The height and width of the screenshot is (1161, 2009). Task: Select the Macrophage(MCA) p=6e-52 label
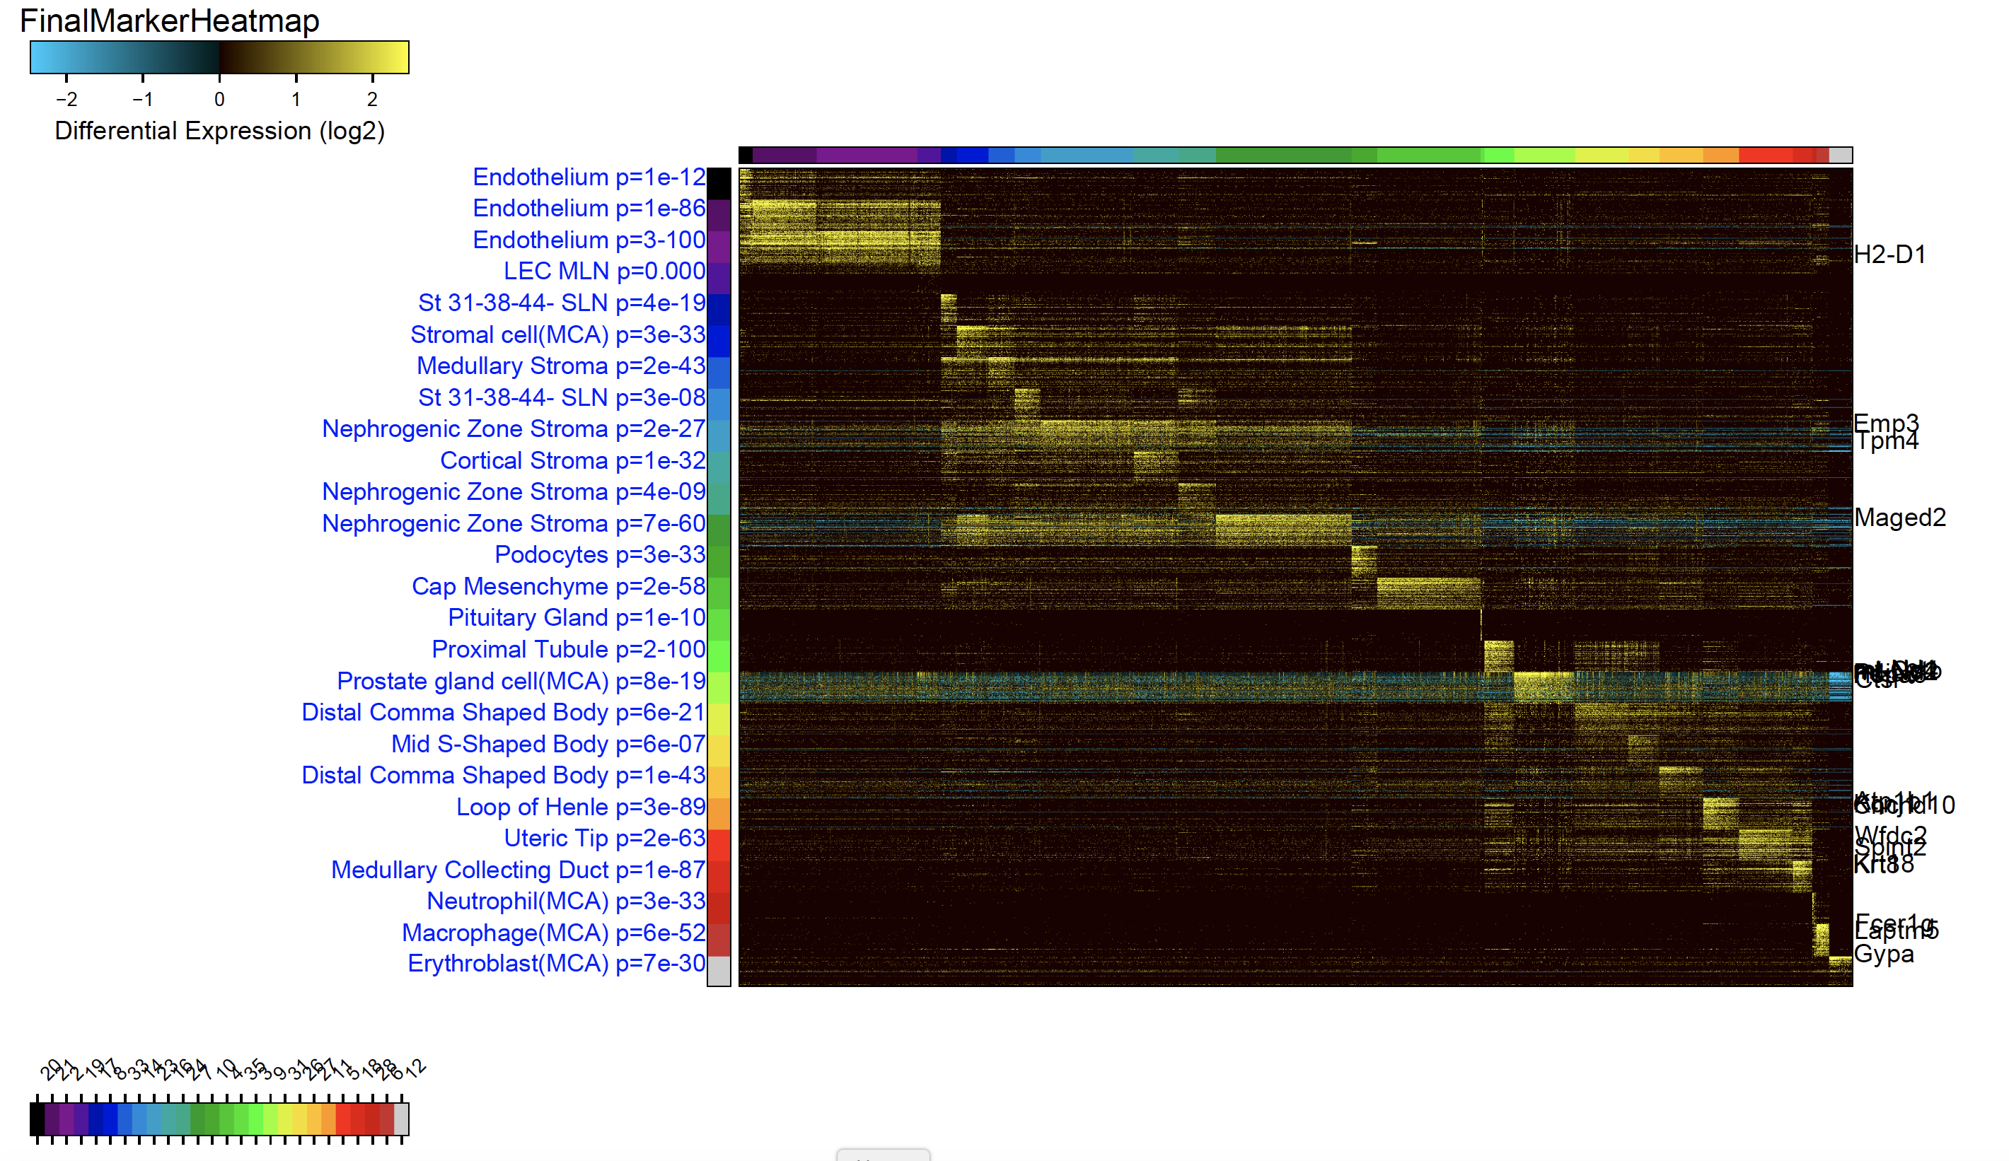pos(553,933)
